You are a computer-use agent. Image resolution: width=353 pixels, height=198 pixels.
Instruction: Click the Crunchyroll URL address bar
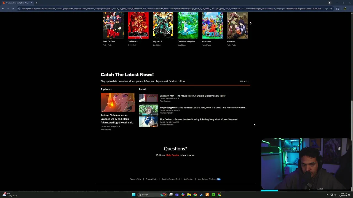172,9
